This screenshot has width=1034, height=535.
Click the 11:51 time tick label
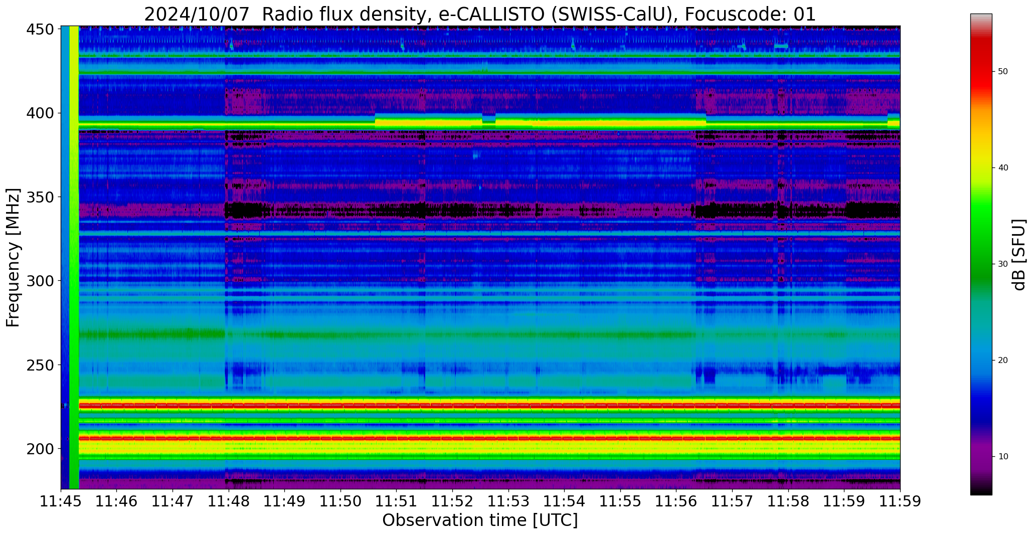point(397,501)
